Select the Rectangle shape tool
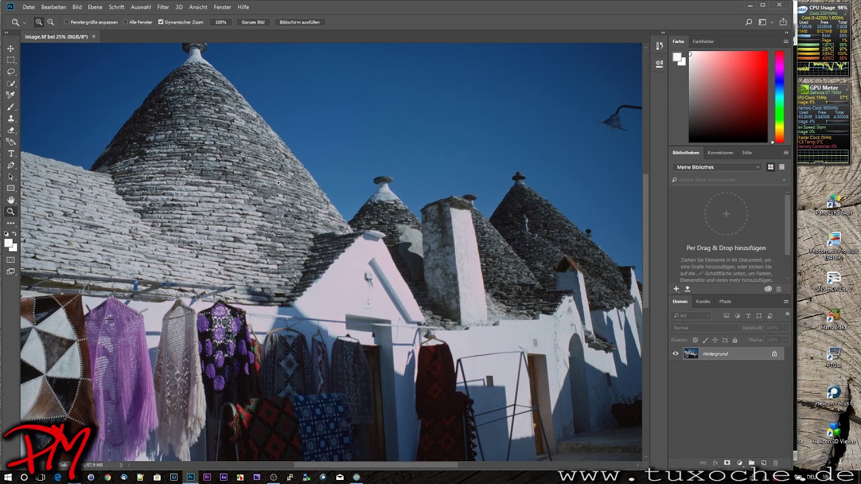This screenshot has width=861, height=484. [11, 188]
